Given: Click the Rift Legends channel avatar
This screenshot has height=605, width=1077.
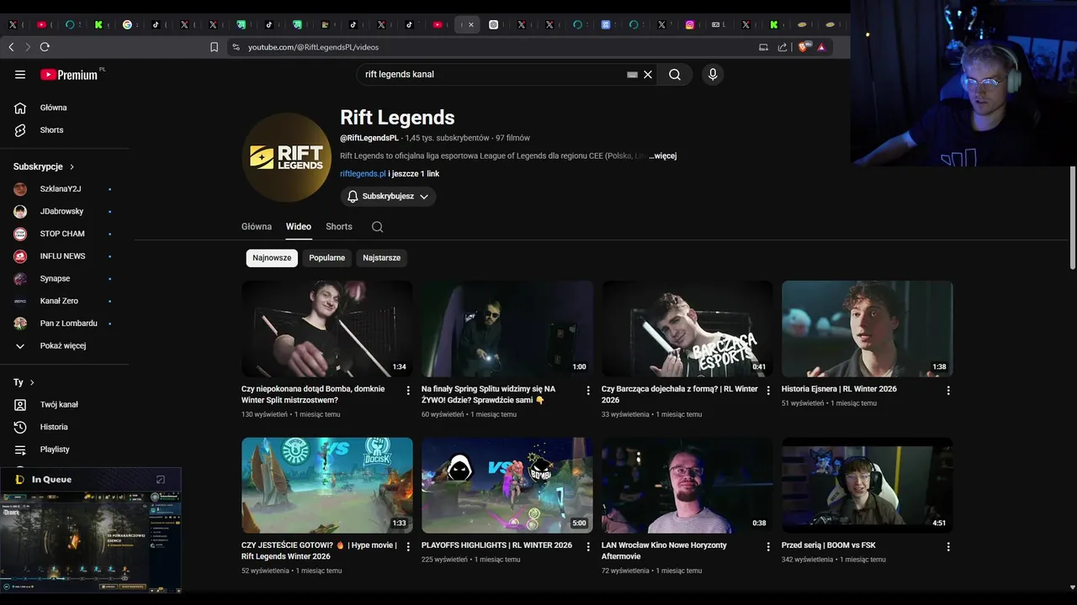Looking at the screenshot, I should click(286, 158).
